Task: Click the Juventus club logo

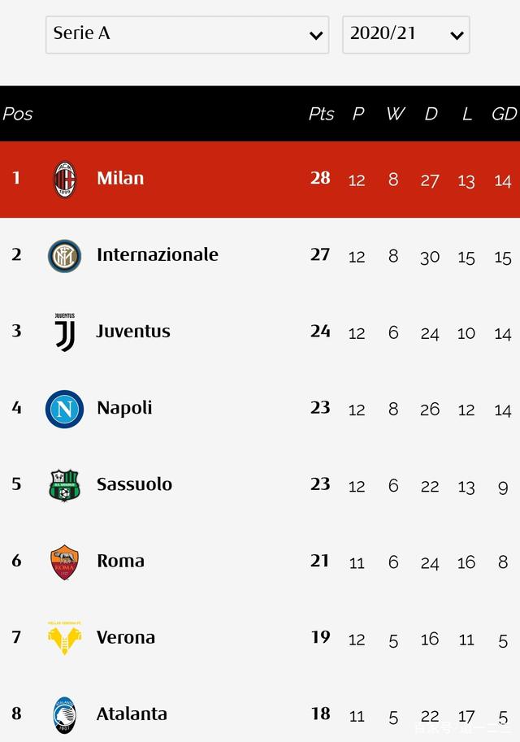Action: pyautogui.click(x=64, y=332)
